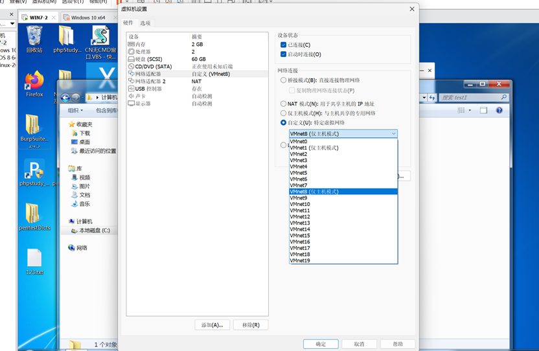Choose VMnet1 (仅主机模式) from list
The image size is (539, 351).
point(343,148)
